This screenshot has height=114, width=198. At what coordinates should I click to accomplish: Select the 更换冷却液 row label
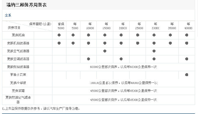(18, 83)
